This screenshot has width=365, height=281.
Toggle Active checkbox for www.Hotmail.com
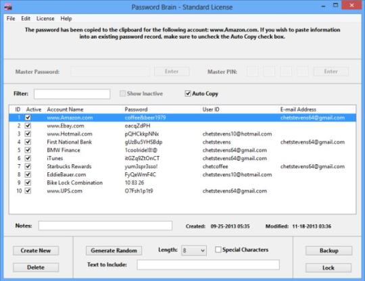point(28,134)
